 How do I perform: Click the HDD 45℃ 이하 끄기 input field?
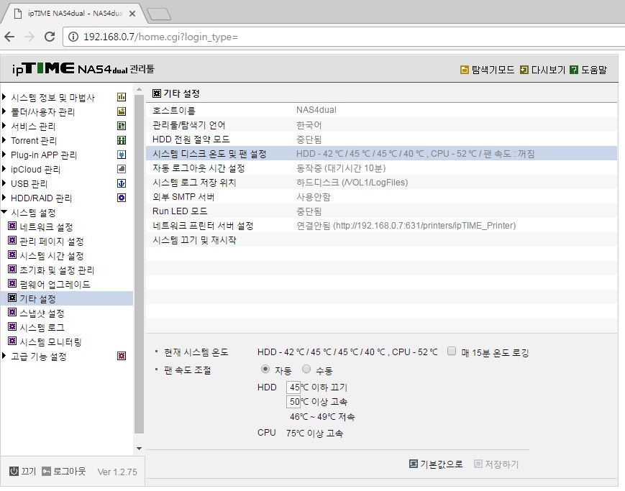pyautogui.click(x=293, y=387)
